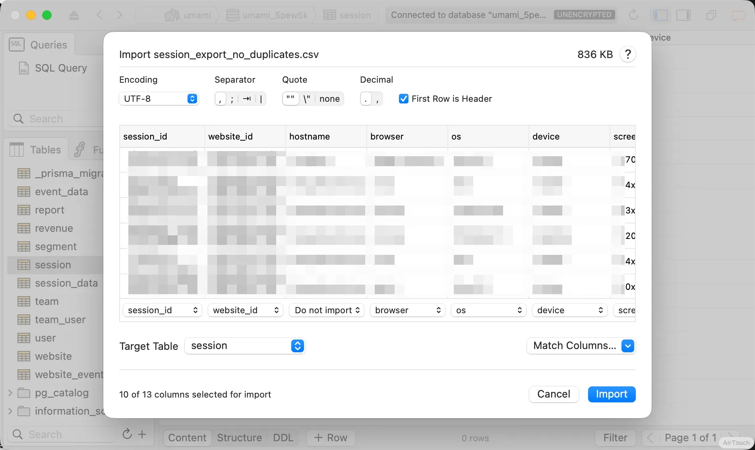This screenshot has width=755, height=450.
Task: Open the Encoding UTF-8 dropdown
Action: [159, 99]
